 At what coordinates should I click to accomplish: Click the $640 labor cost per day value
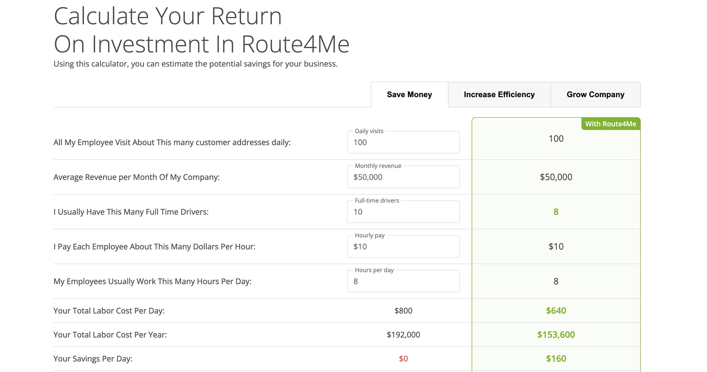(x=556, y=311)
